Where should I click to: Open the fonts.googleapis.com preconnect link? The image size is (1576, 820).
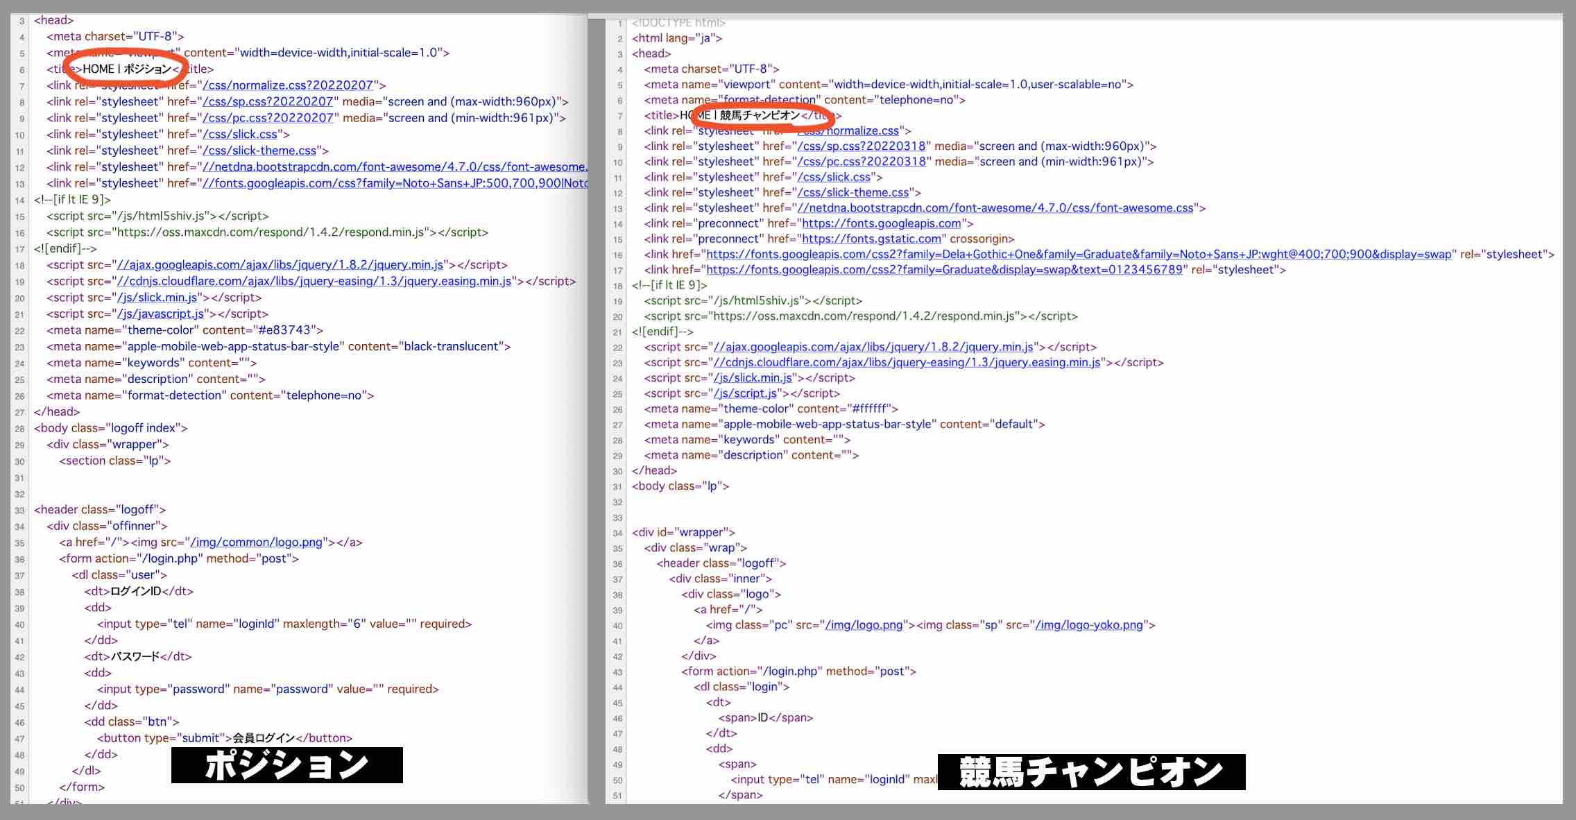click(x=882, y=223)
